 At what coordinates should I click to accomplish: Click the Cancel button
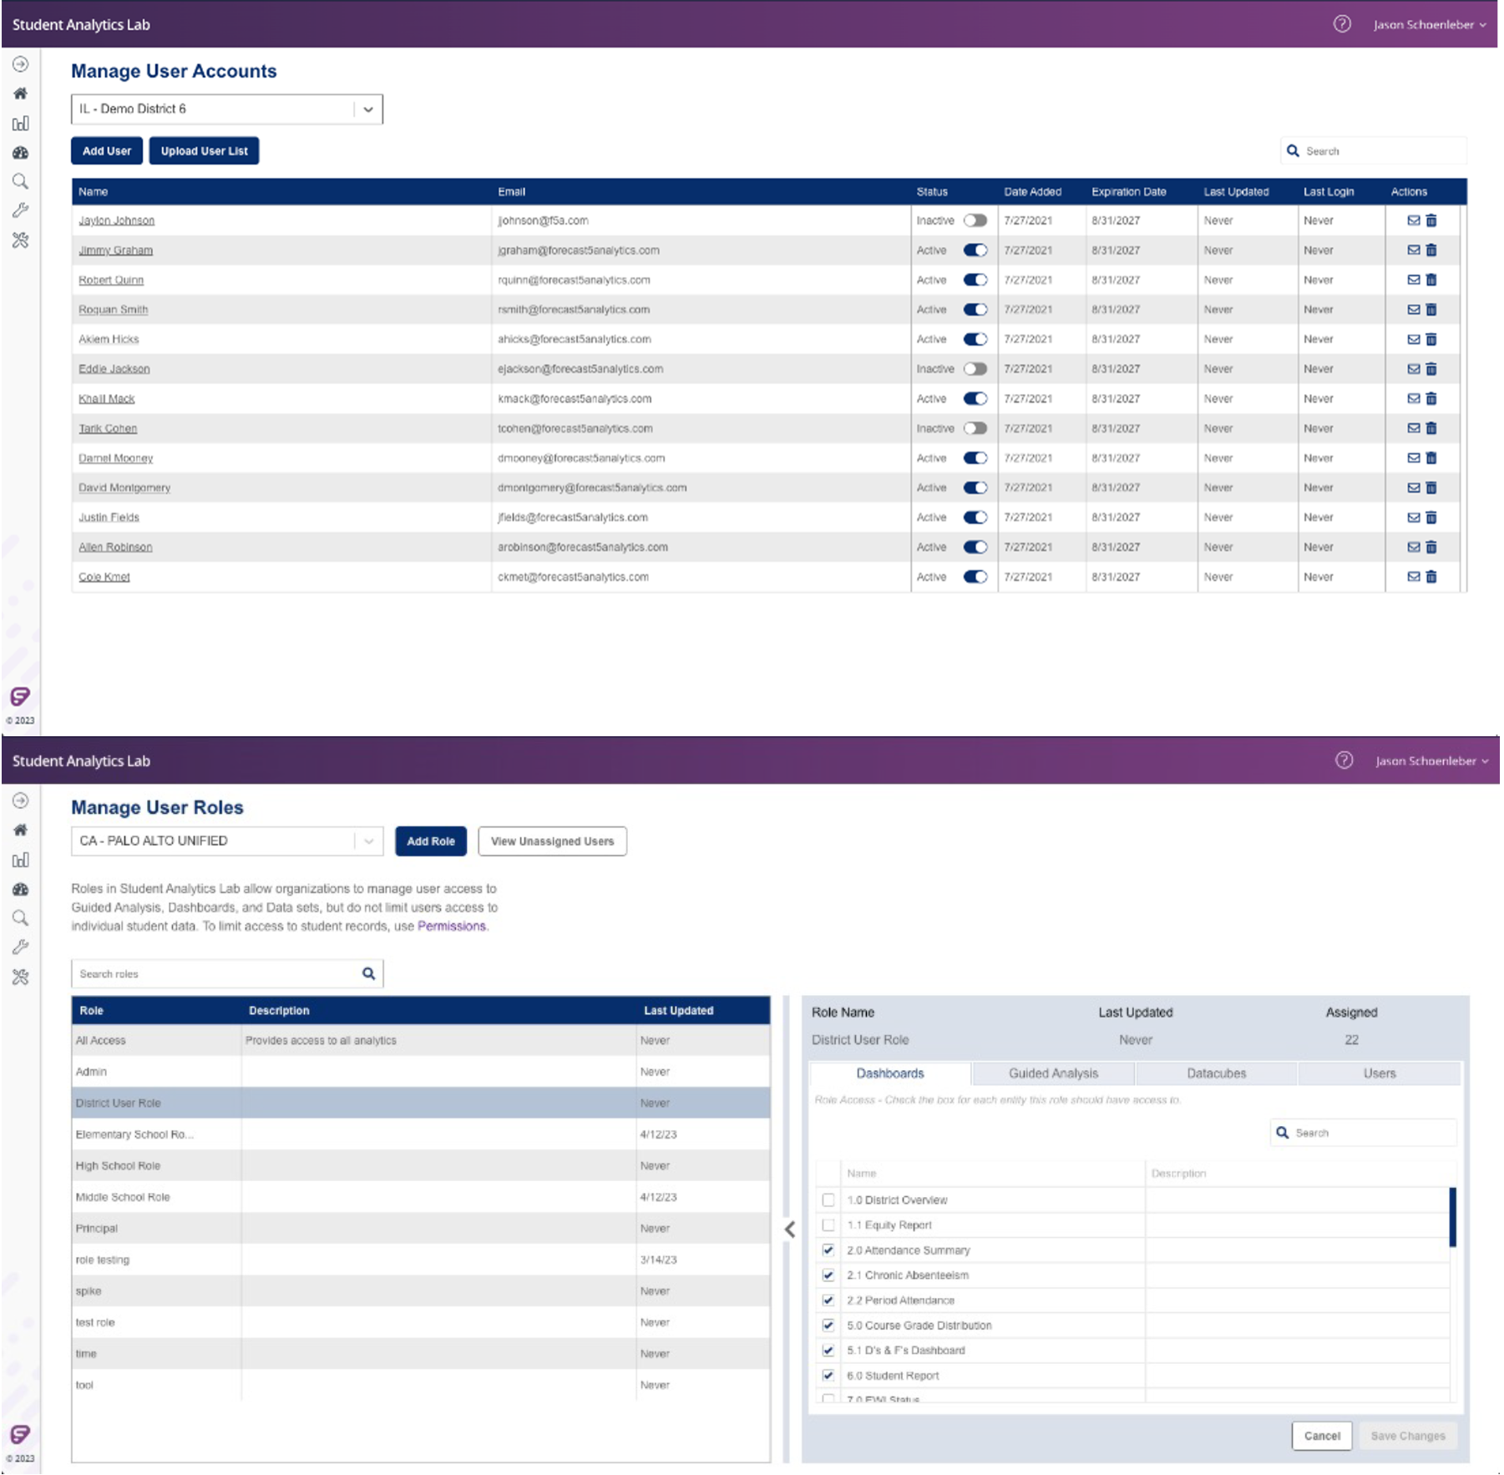1321,1436
